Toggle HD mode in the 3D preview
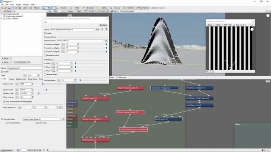Image resolution: width=271 pixels, height=152 pixels. click(108, 11)
